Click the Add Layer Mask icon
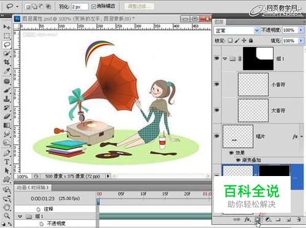 (258, 219)
